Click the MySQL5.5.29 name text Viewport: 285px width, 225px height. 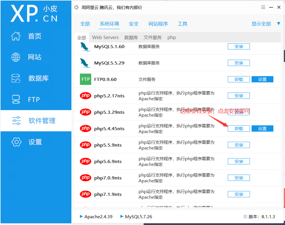109,63
